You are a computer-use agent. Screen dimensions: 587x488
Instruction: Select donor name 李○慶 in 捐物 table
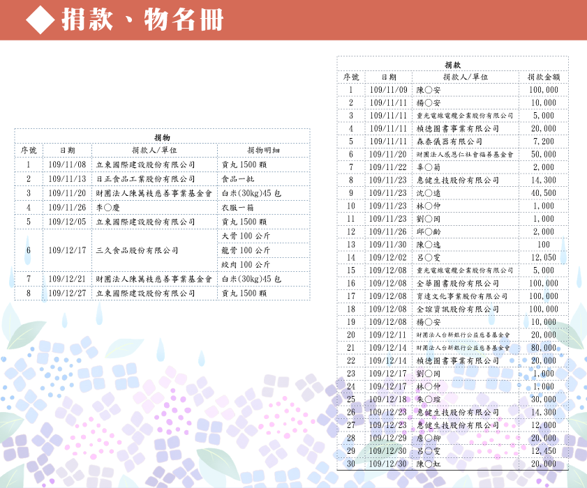[x=109, y=207]
